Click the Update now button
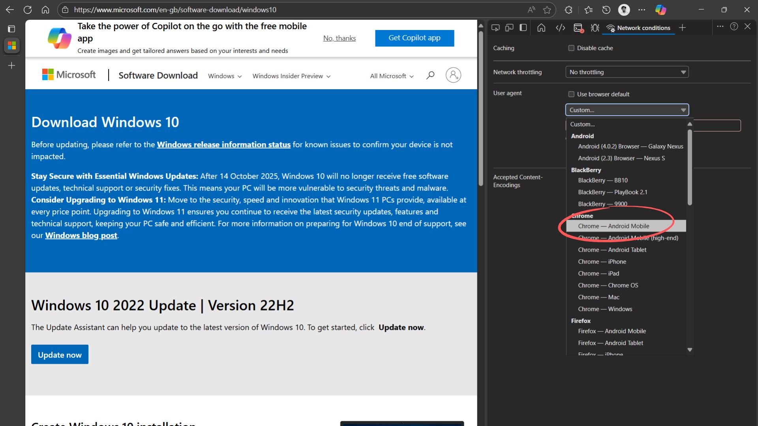Viewport: 758px width, 426px height. coord(60,355)
